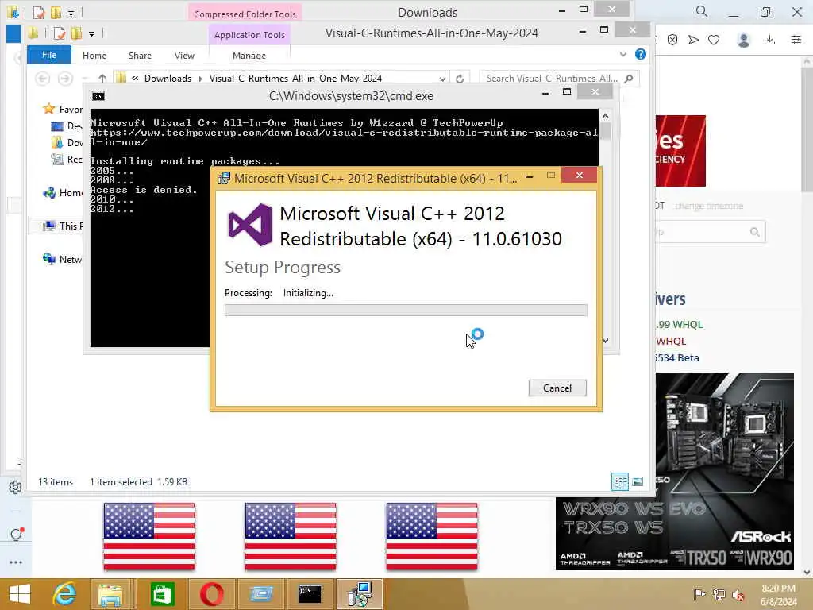Open Internet Explorer from taskbar
Screen dimensions: 813x610
pyautogui.click(x=65, y=594)
